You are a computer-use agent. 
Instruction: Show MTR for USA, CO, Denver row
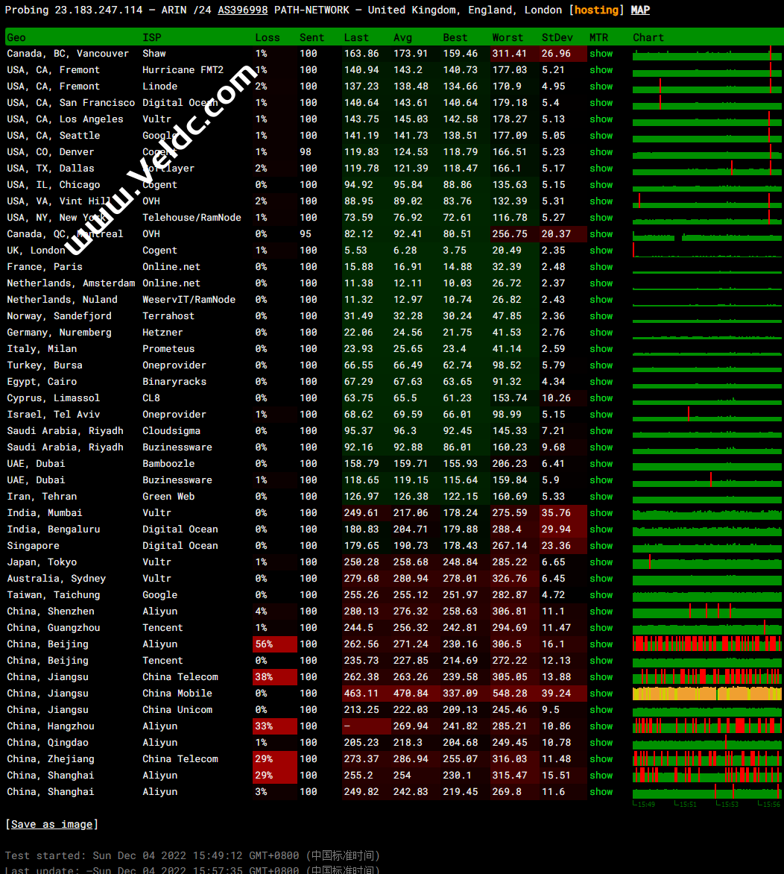pyautogui.click(x=601, y=152)
